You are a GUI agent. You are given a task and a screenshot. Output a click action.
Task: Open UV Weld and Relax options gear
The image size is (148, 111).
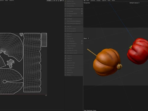82,14
